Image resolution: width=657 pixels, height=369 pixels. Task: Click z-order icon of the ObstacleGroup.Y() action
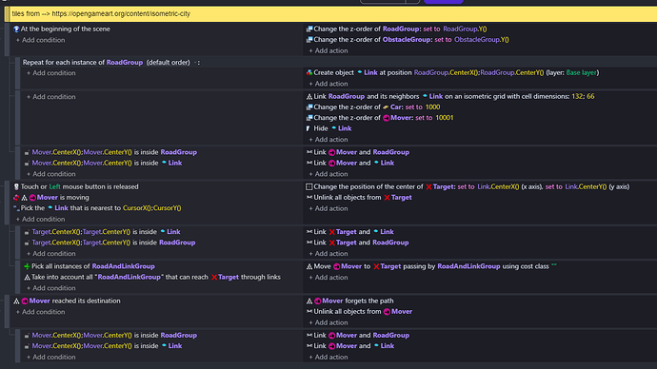tap(309, 40)
